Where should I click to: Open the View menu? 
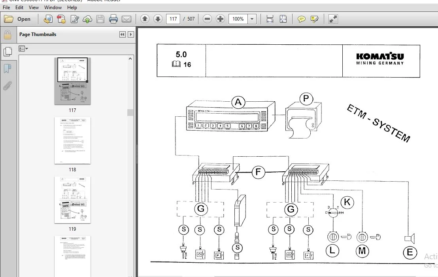34,8
